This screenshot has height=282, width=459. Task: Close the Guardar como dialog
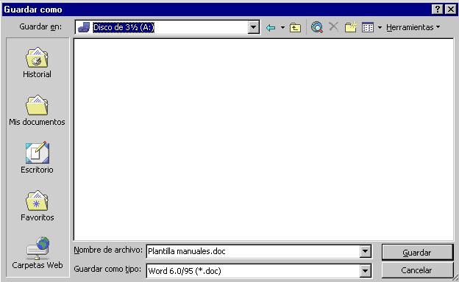(x=450, y=10)
